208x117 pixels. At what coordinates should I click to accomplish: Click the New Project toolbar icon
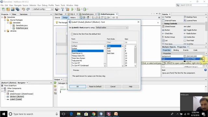pos(8,9)
